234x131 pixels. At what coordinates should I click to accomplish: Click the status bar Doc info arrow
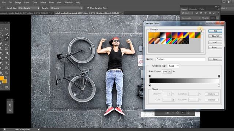click(x=39, y=130)
